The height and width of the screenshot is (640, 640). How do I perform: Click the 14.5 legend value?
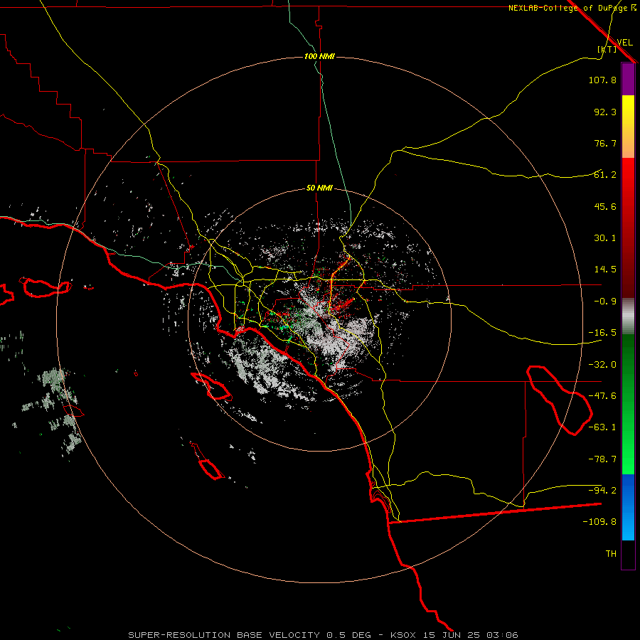(x=605, y=270)
